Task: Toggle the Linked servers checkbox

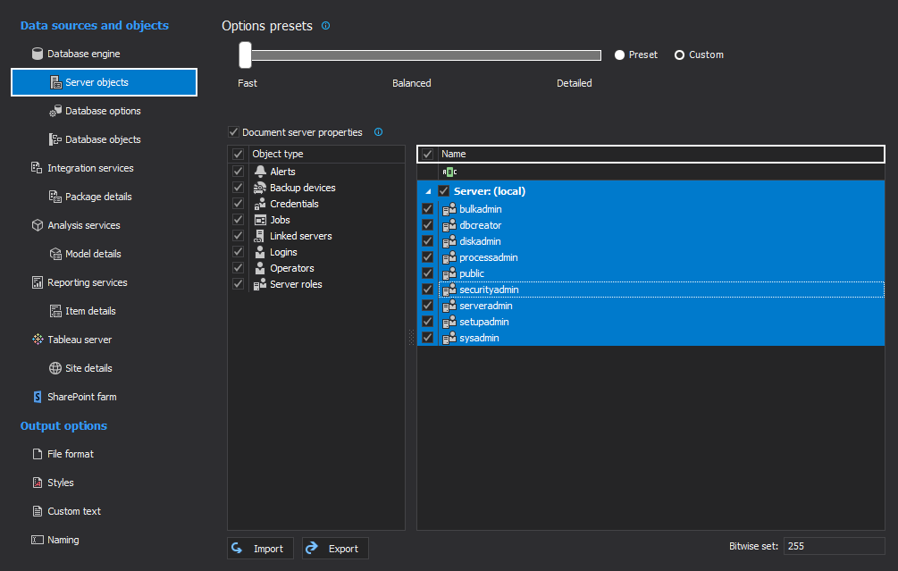Action: [x=238, y=236]
